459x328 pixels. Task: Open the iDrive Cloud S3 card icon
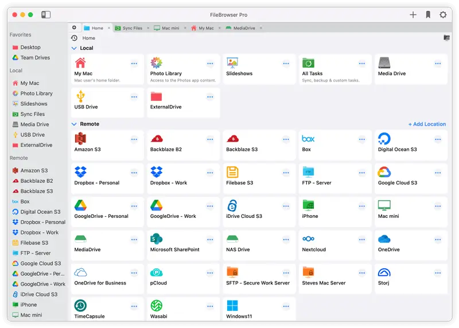[232, 205]
